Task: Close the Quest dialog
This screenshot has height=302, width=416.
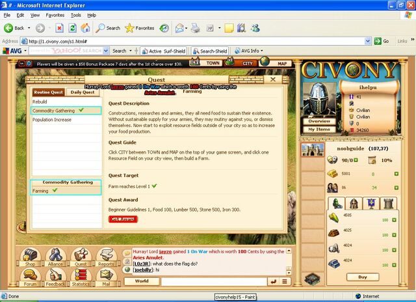Action: pyautogui.click(x=273, y=79)
